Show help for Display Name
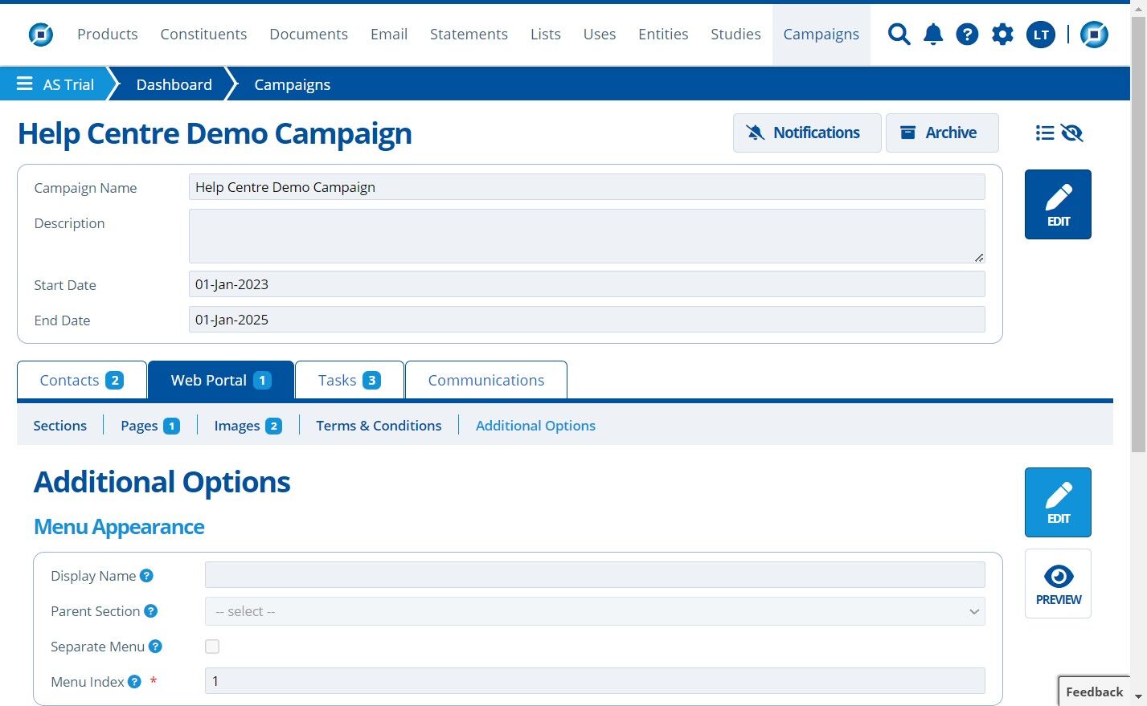This screenshot has width=1147, height=706. (146, 575)
